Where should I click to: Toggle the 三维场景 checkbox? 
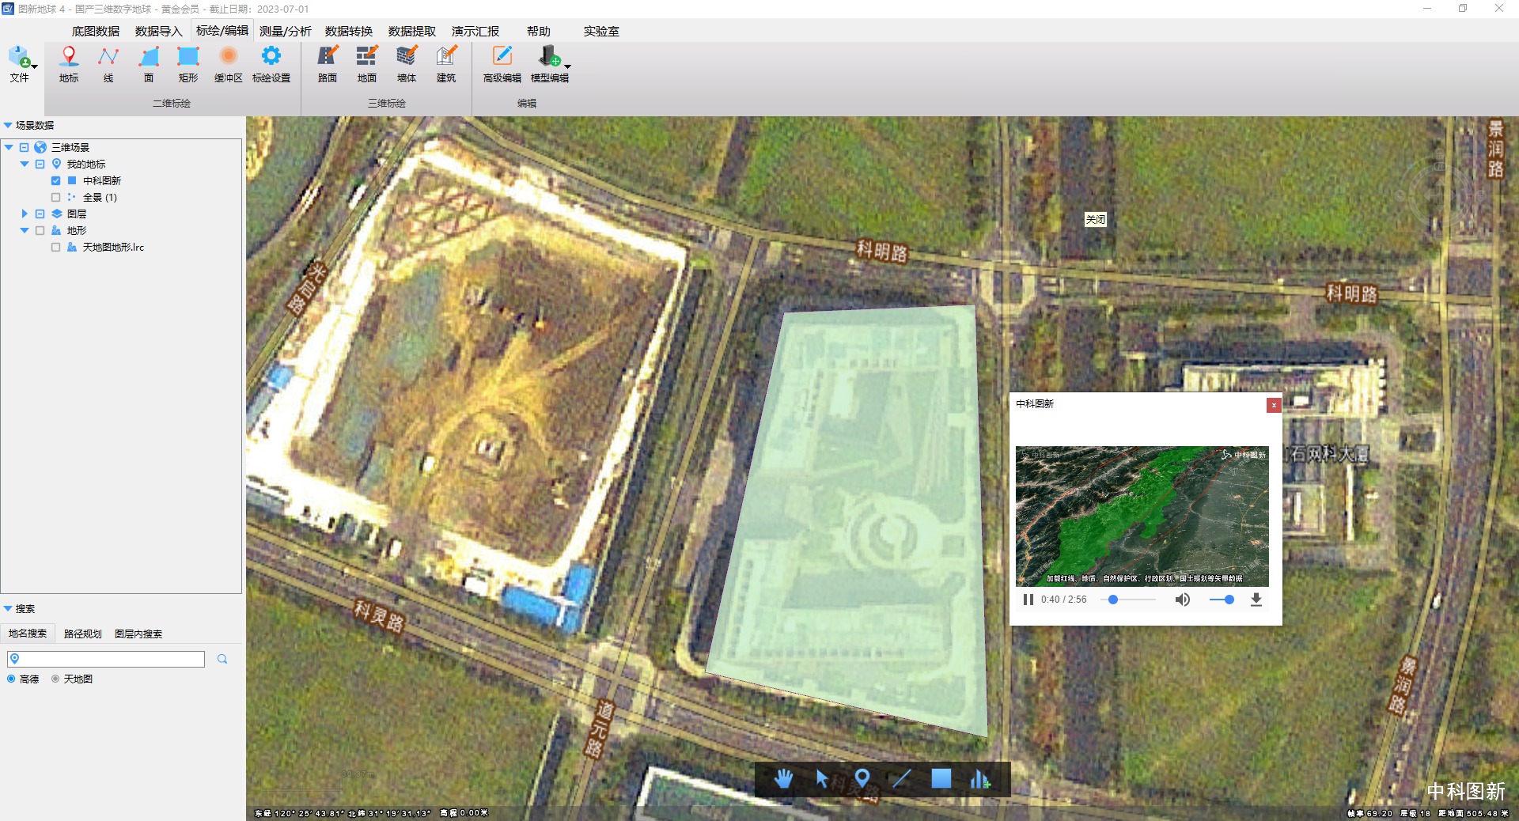click(x=24, y=148)
